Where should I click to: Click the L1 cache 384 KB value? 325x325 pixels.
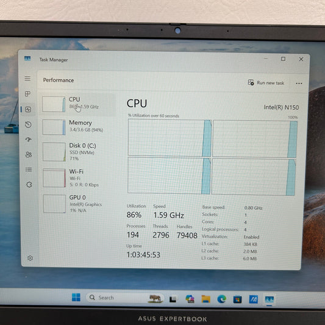click(251, 244)
